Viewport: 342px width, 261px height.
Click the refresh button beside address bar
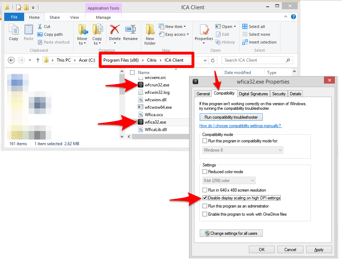(x=213, y=60)
